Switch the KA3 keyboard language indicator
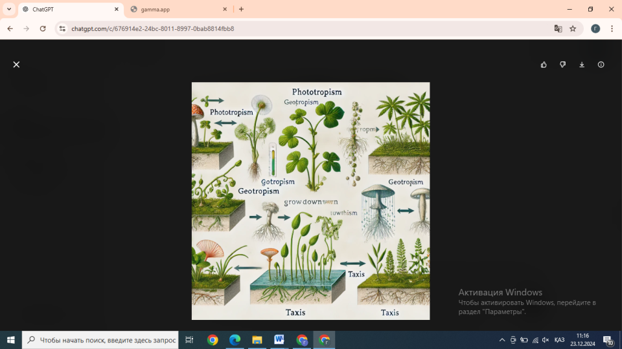 pyautogui.click(x=560, y=340)
